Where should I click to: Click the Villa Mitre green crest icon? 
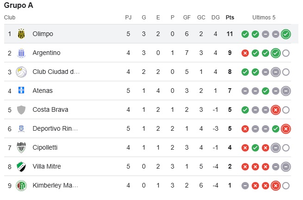point(21,166)
